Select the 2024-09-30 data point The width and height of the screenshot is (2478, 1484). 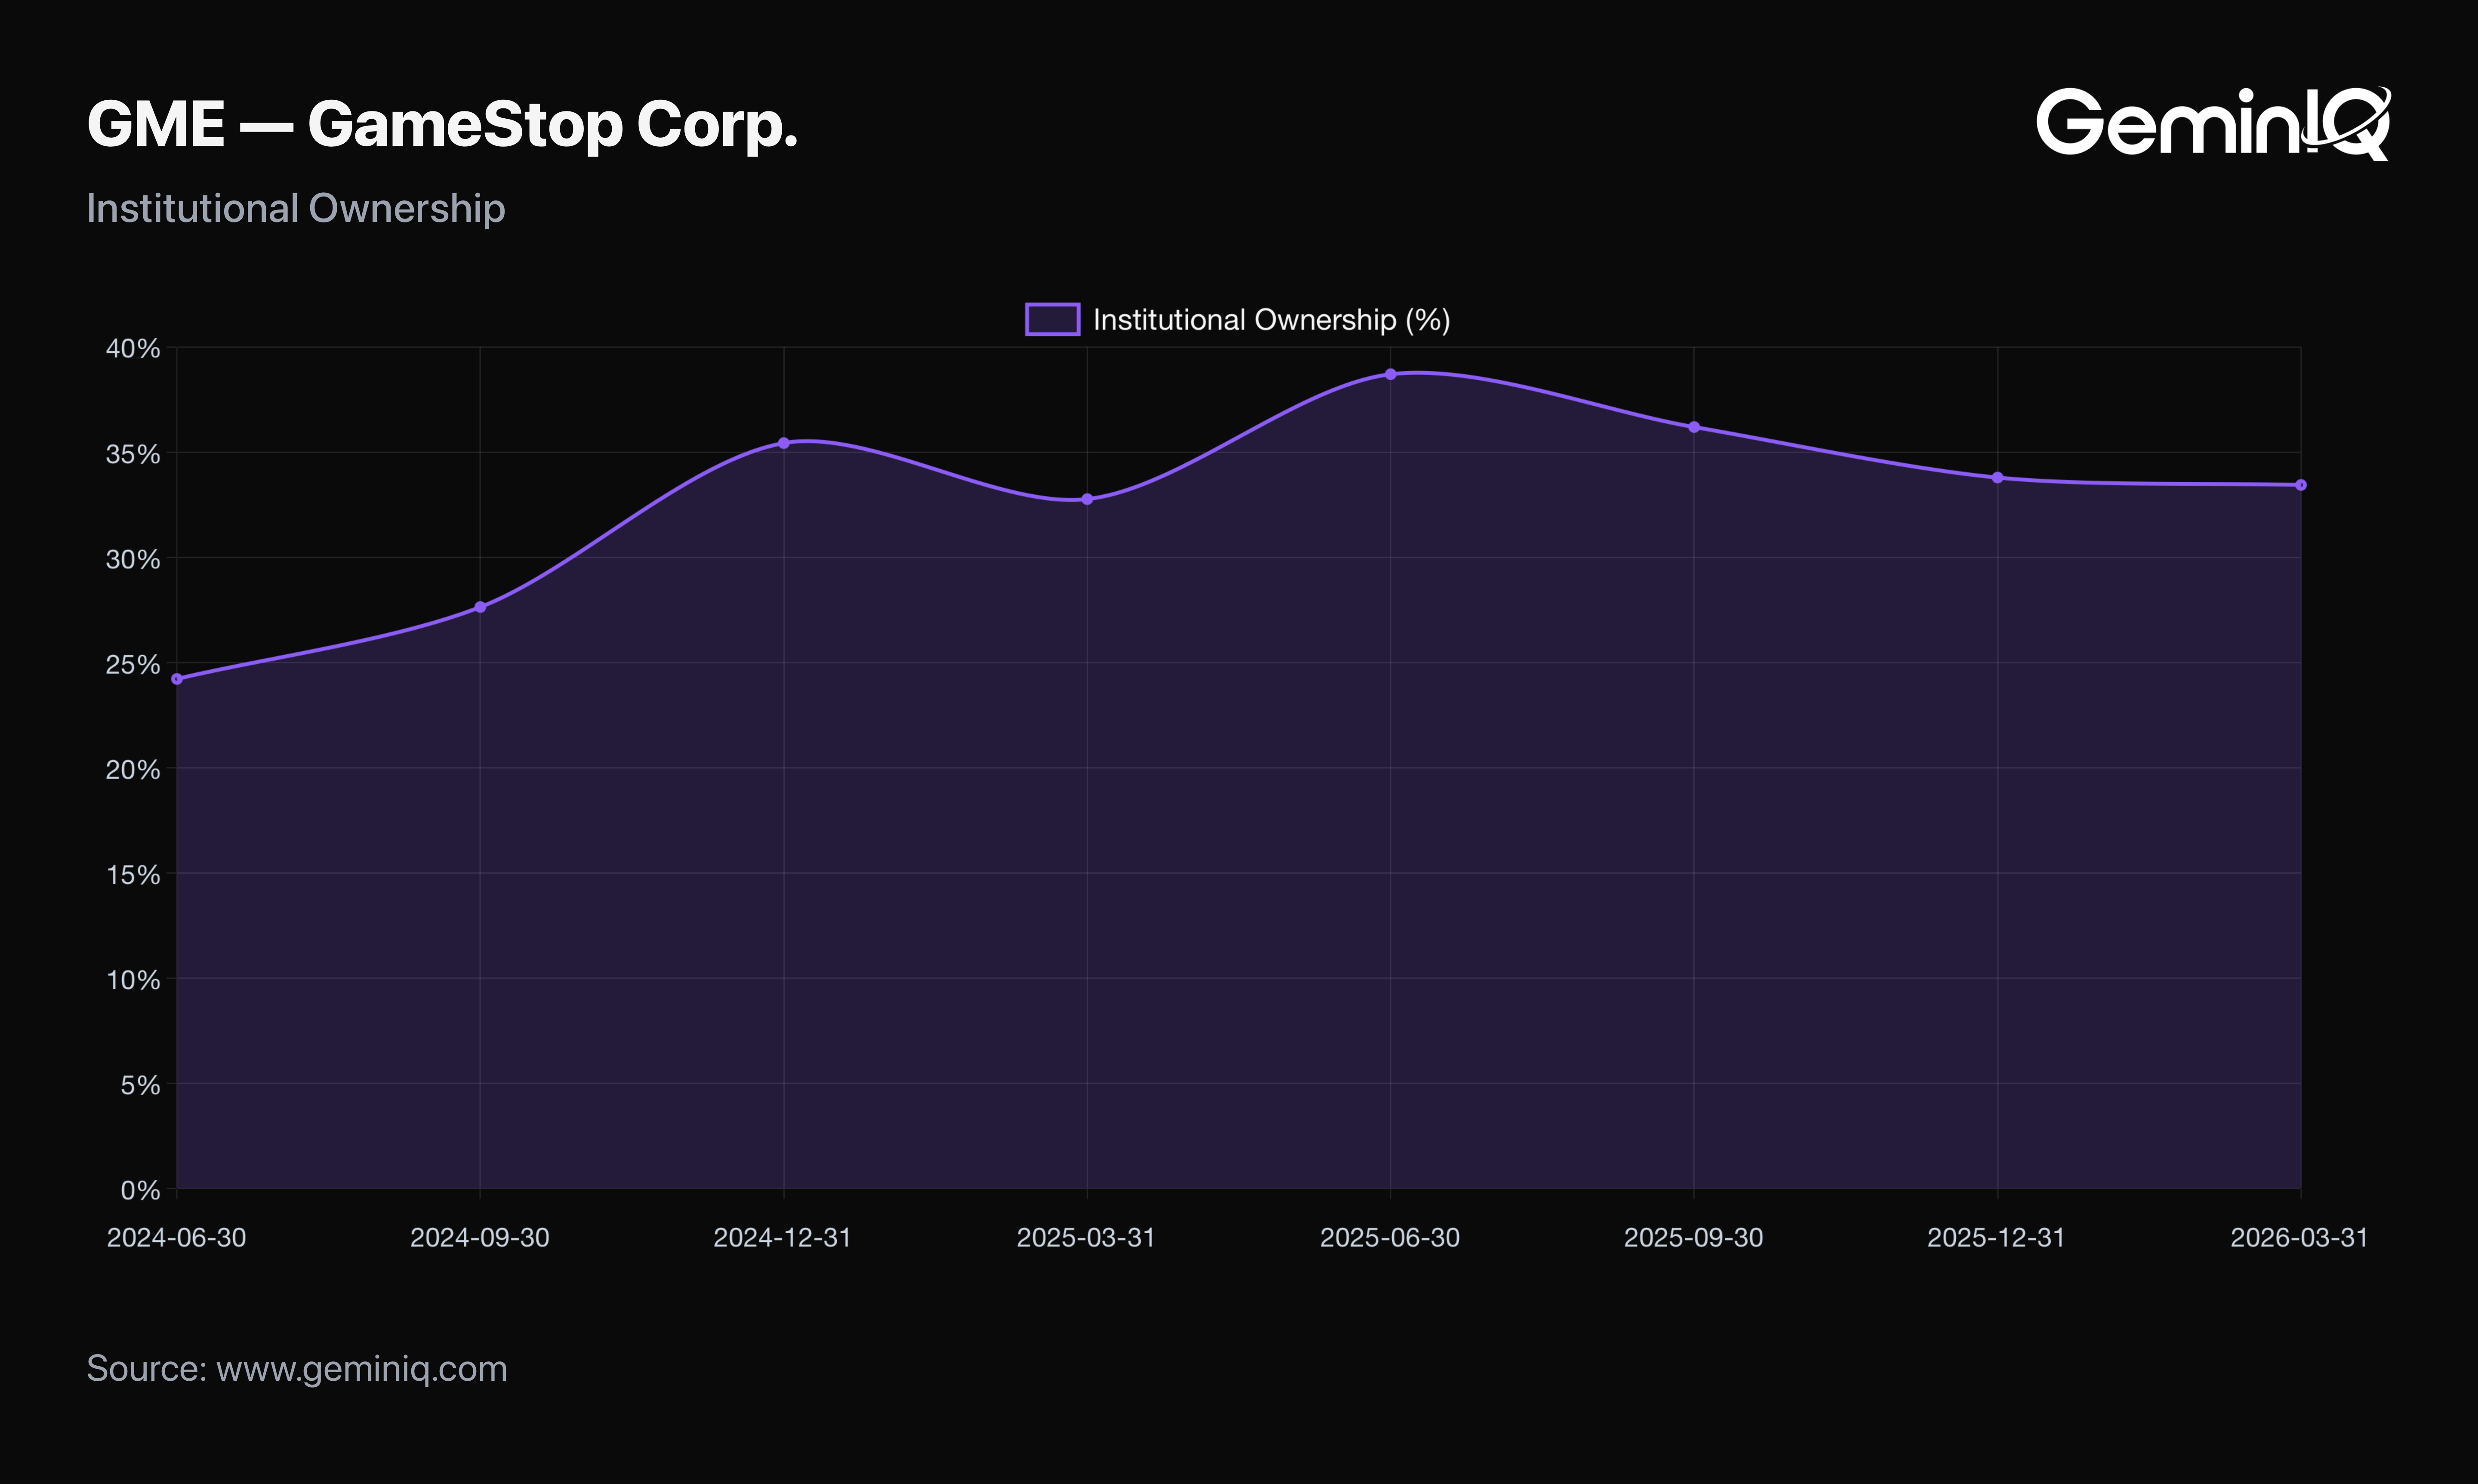(480, 607)
